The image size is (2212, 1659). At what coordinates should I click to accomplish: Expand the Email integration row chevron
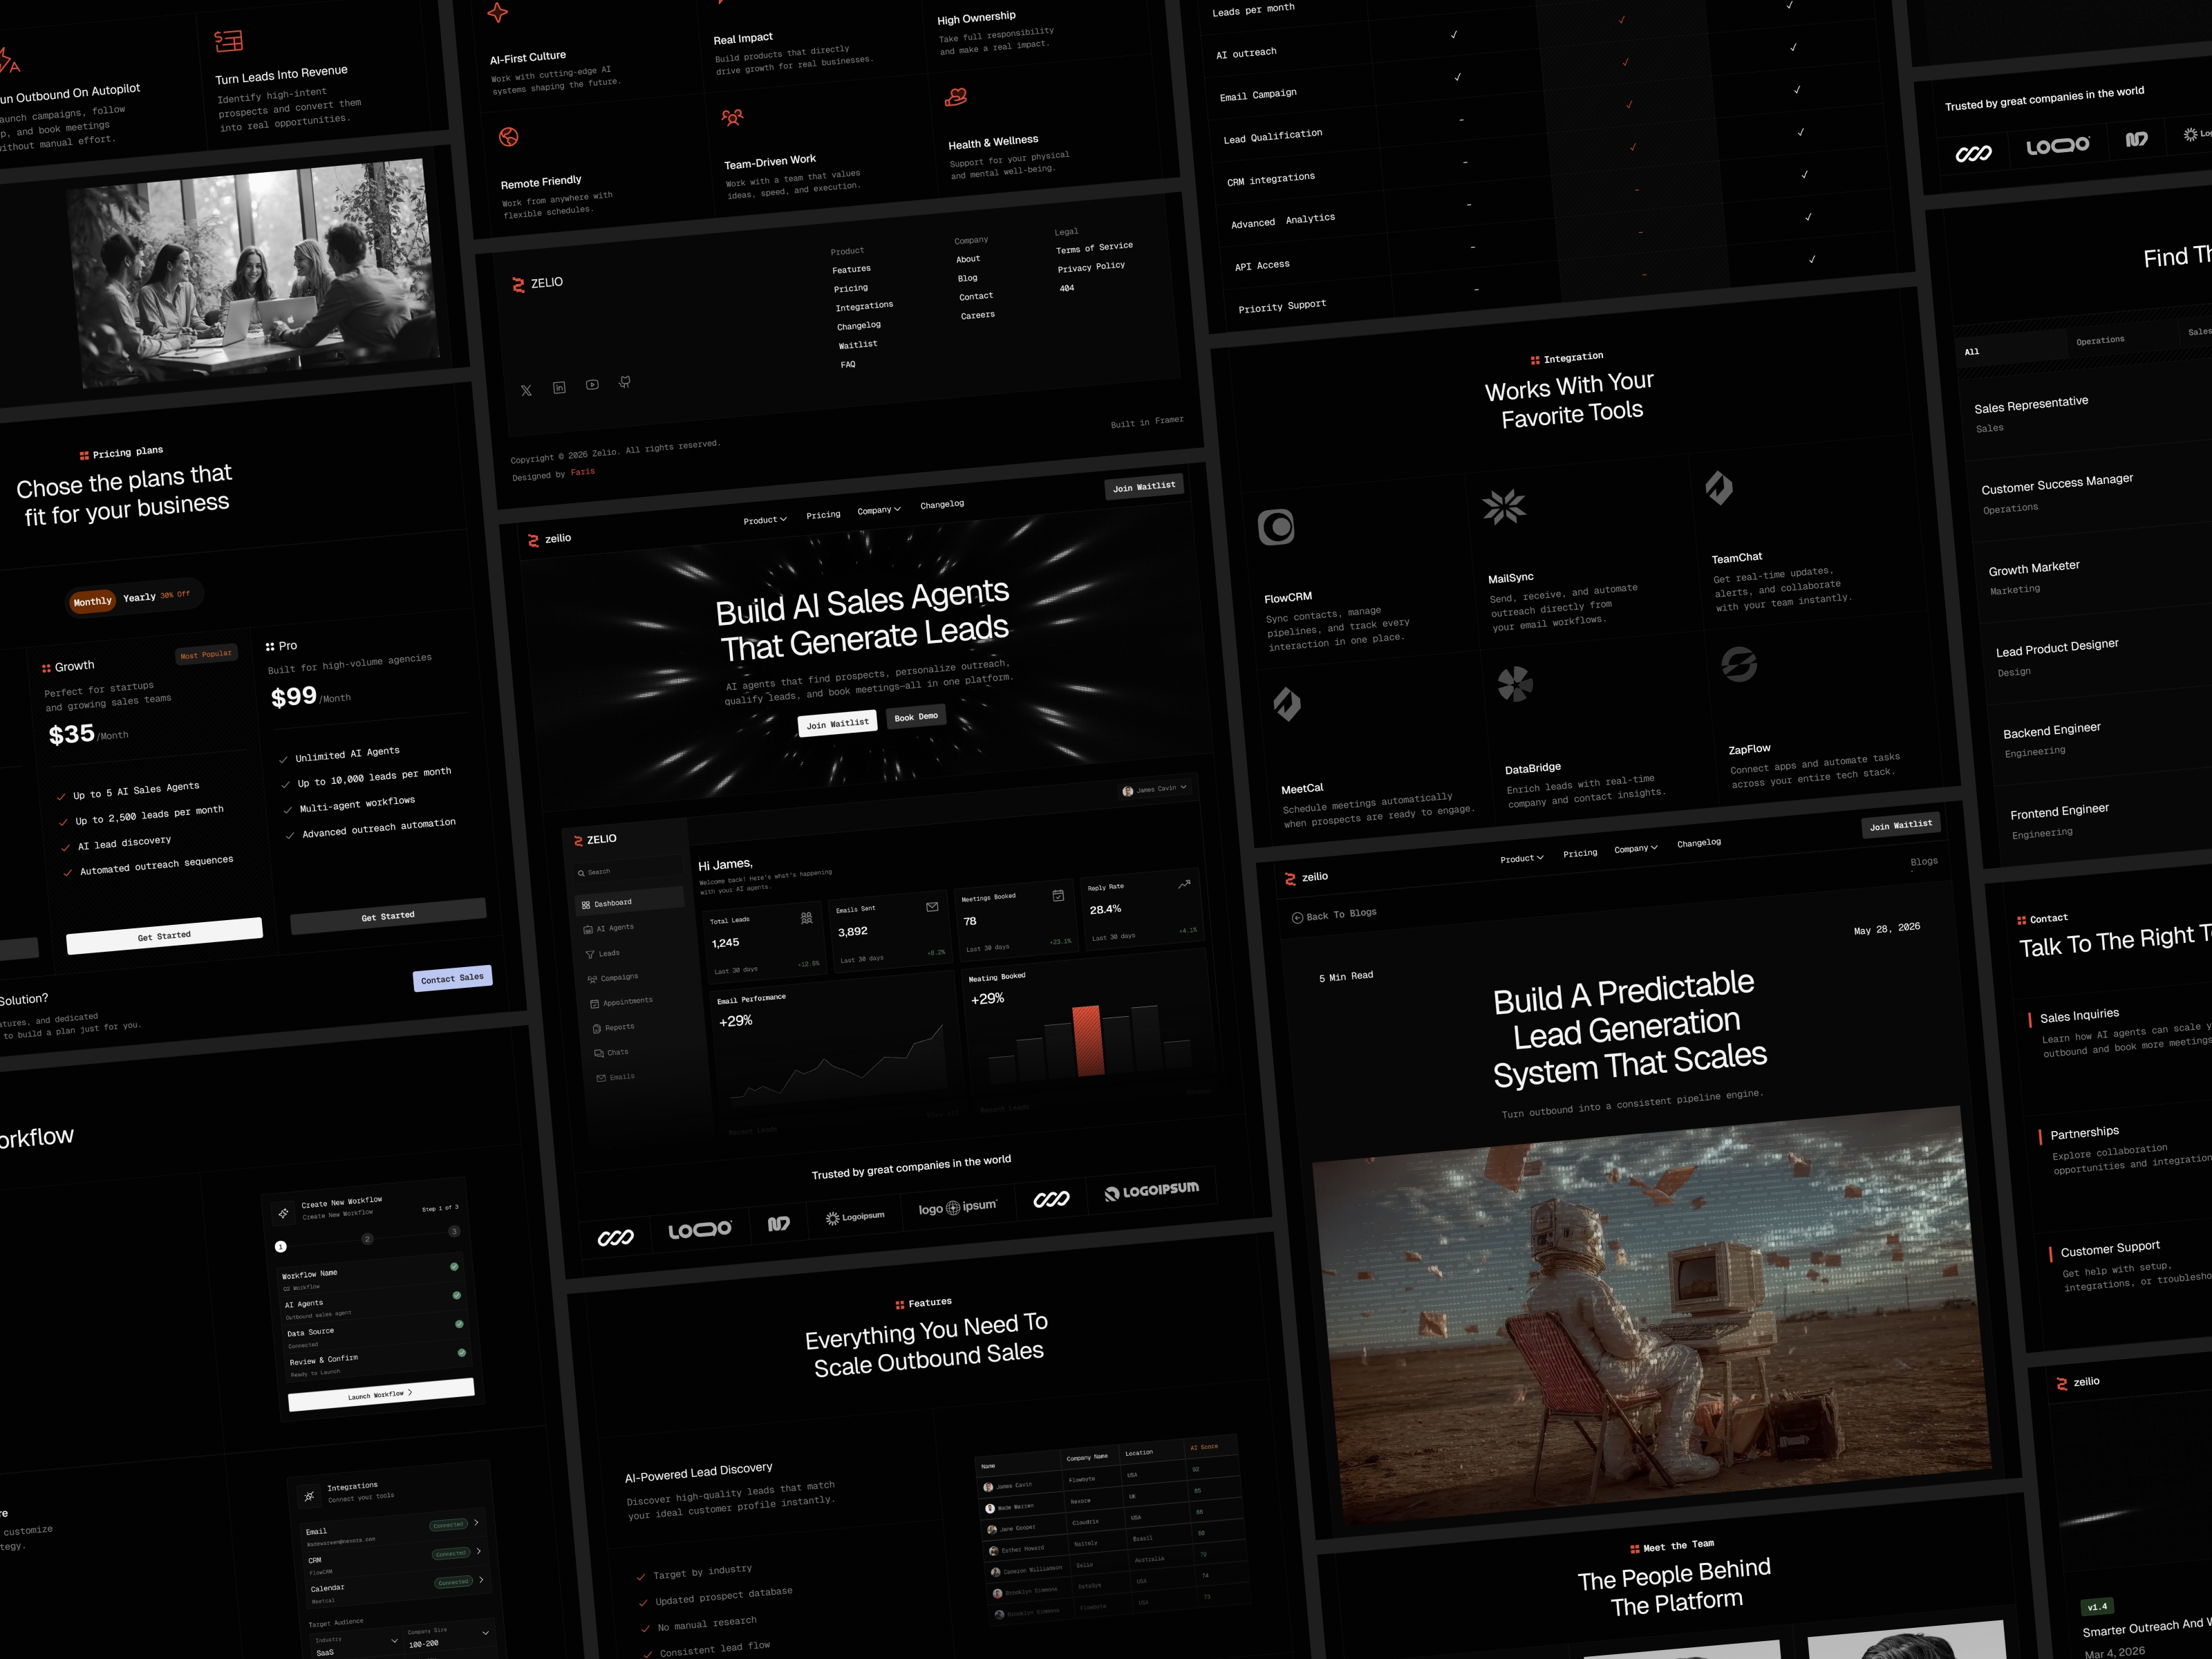coord(476,1523)
